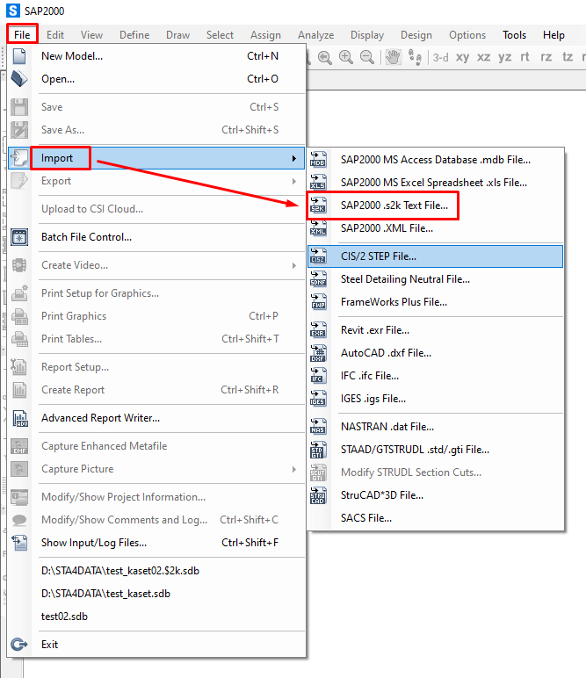
Task: Click the XLS spreadsheet import icon
Action: tap(318, 183)
